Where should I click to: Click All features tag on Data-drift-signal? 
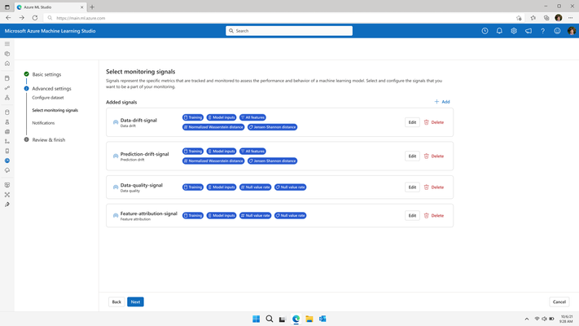(253, 117)
